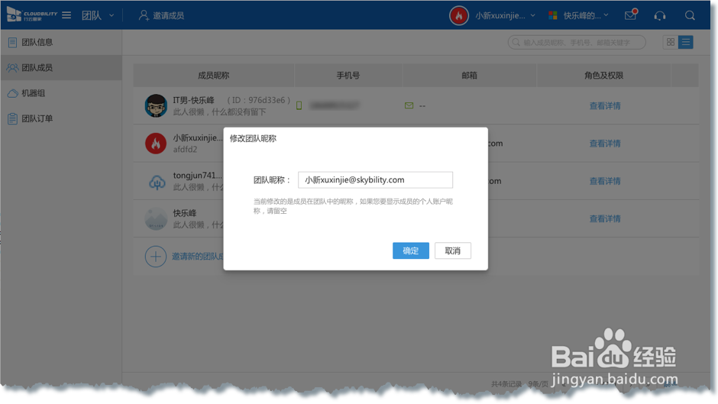Click the 邀请新的团队成员 link
Screen dimensions: 718x404
tap(198, 257)
